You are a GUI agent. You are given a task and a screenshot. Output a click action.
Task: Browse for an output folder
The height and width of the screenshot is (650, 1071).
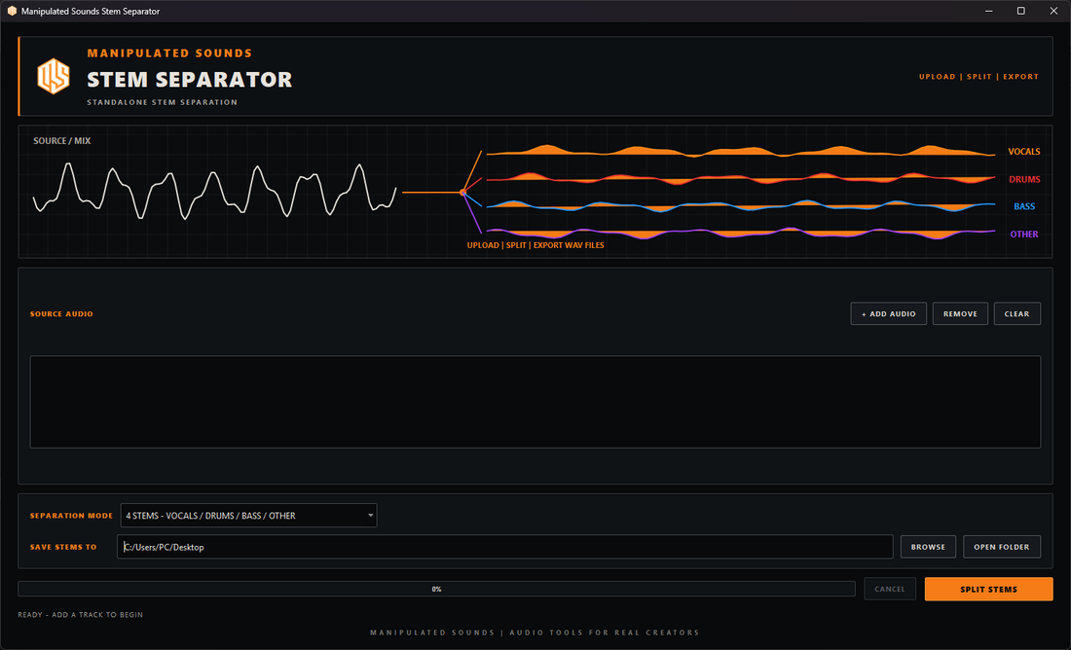click(x=928, y=547)
